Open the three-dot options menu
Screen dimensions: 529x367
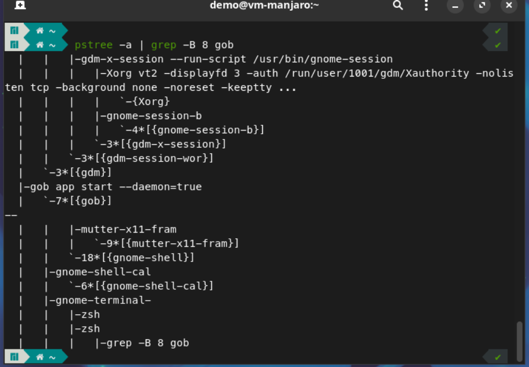(x=425, y=6)
